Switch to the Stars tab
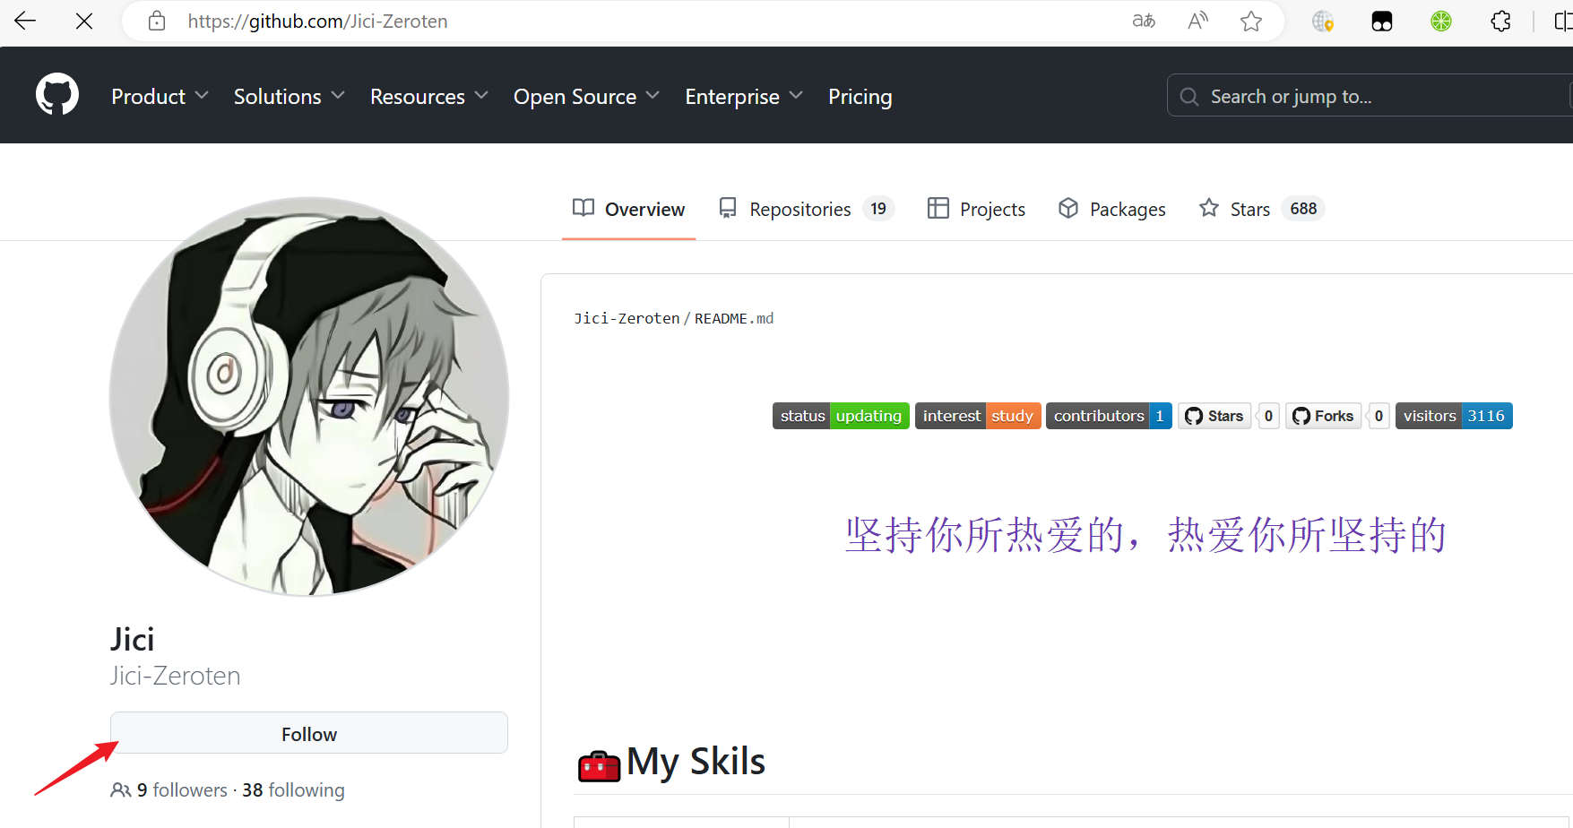Screen dimensions: 1573x828 tap(1262, 209)
